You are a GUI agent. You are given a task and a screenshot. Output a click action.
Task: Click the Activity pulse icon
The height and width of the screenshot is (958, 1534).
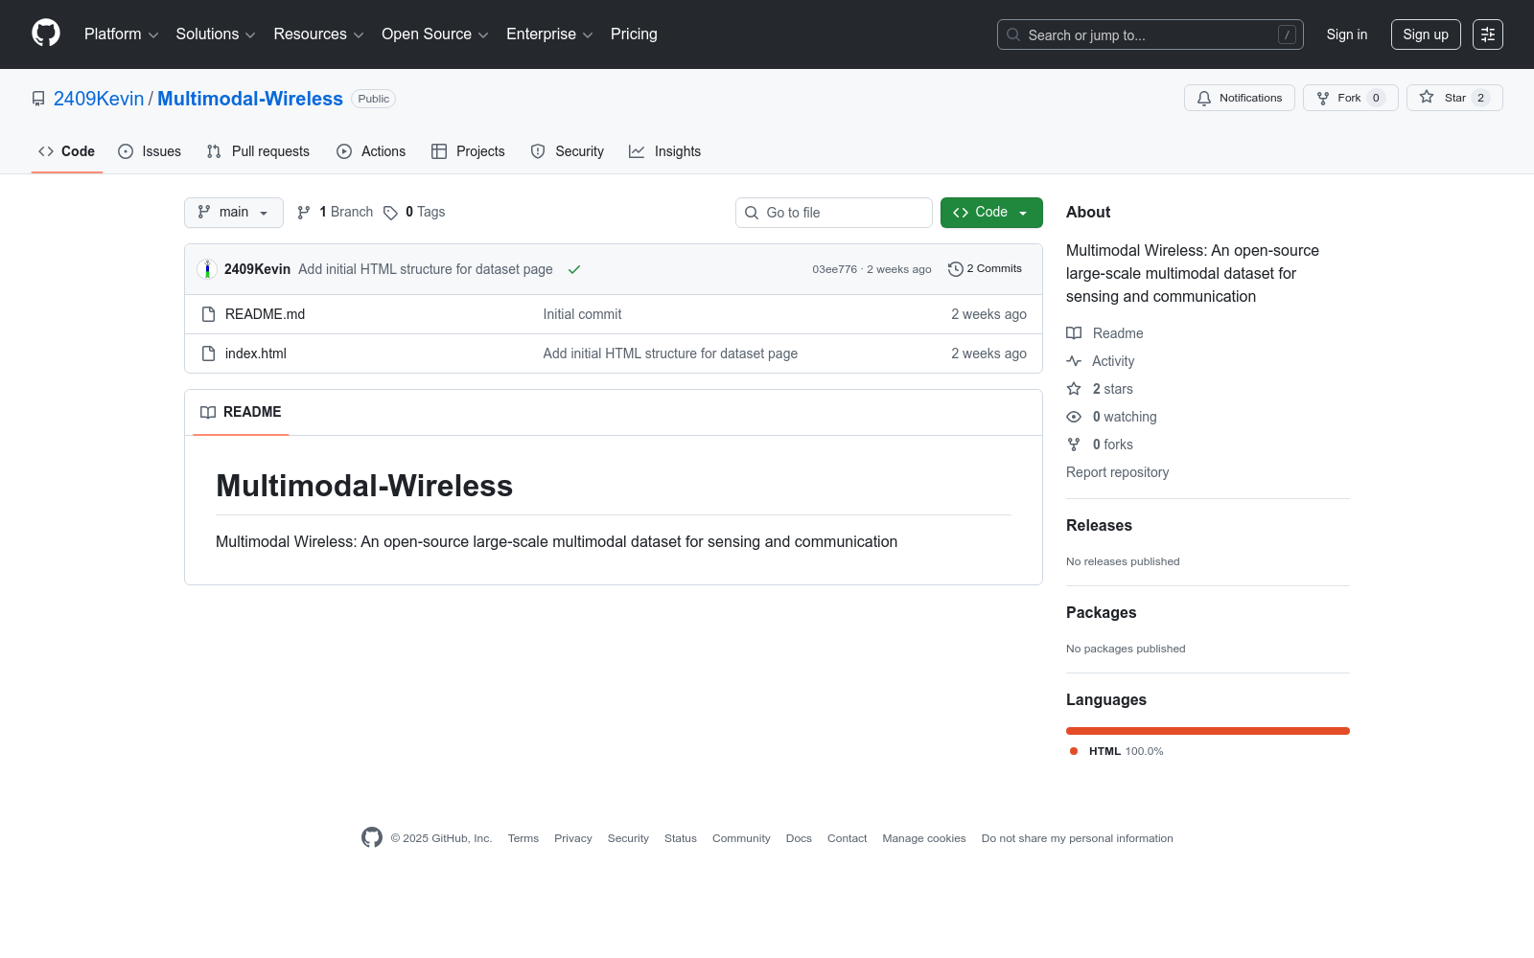pos(1074,361)
